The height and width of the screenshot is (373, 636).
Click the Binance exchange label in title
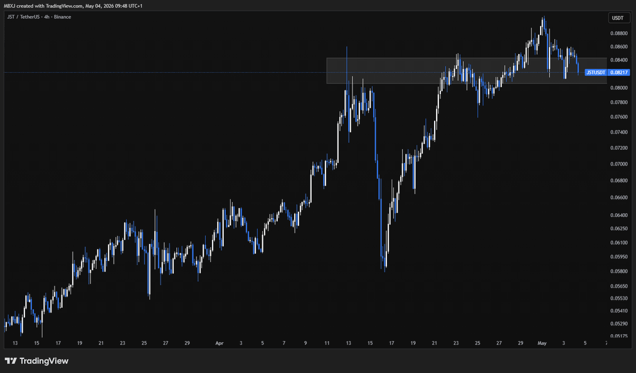61,17
